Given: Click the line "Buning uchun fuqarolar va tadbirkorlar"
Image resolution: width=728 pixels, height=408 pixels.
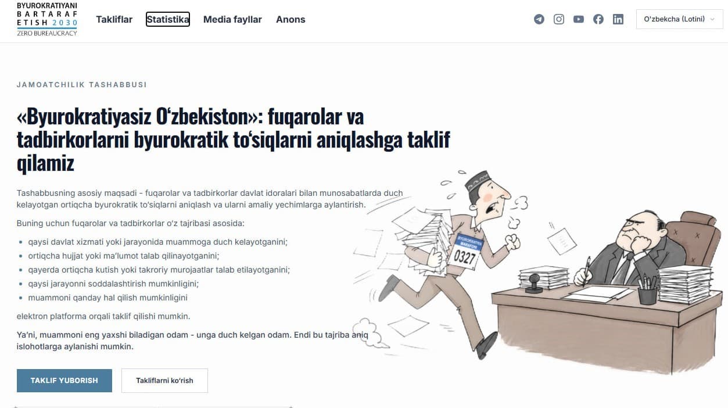Looking at the screenshot, I should (131, 223).
